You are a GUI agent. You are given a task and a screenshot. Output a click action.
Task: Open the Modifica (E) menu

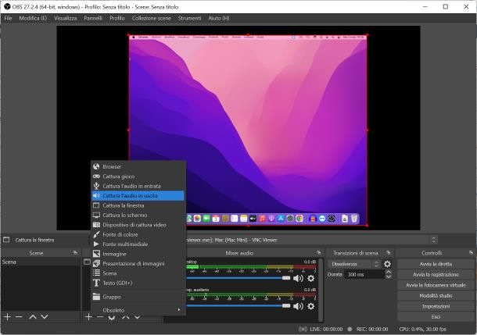click(33, 18)
